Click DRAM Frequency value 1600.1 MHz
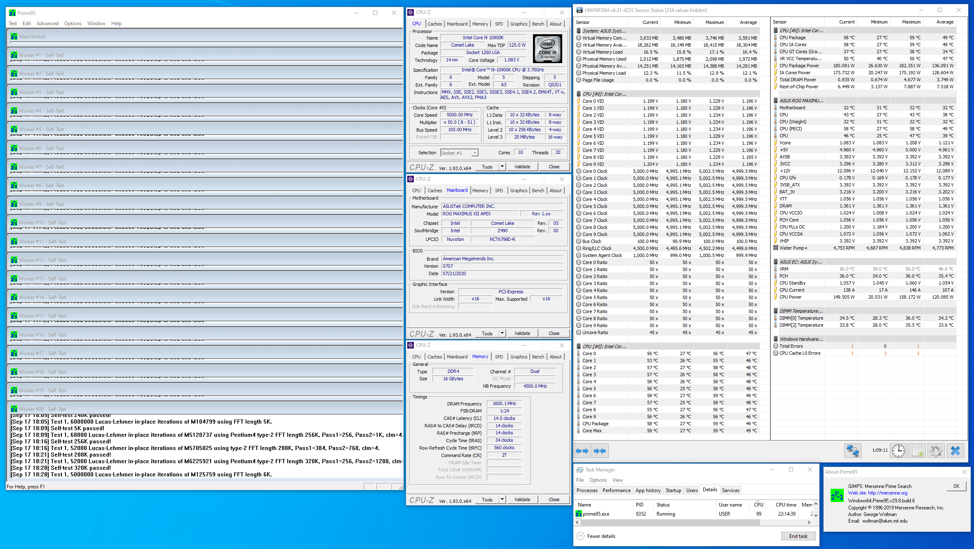The width and height of the screenshot is (974, 549). point(504,403)
